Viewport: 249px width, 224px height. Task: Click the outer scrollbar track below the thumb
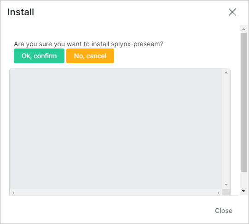(x=243, y=180)
